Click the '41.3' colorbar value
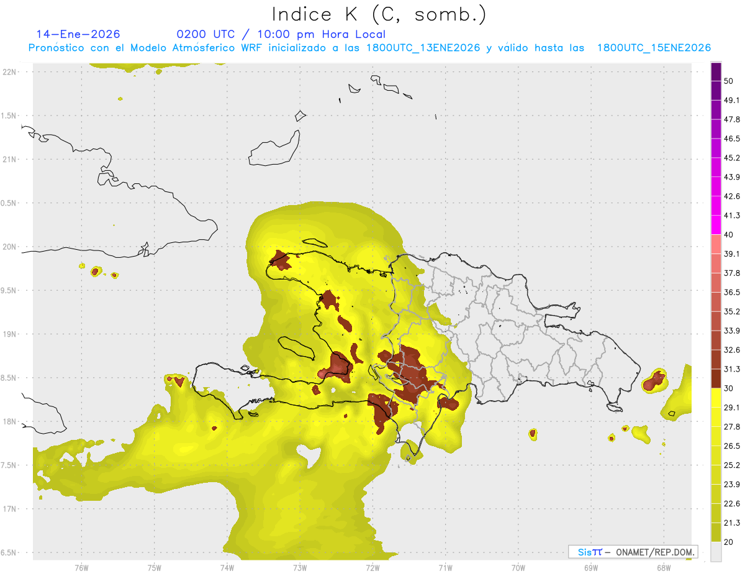 pos(732,216)
